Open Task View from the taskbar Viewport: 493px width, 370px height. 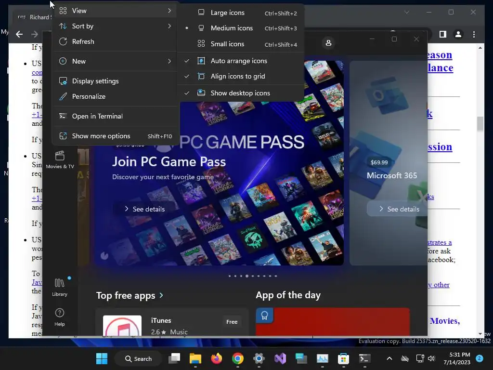(x=174, y=358)
